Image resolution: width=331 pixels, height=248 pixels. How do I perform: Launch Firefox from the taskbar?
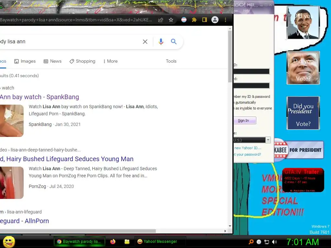pos(113,242)
